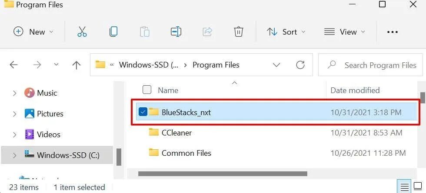
Task: Open the New dropdown menu
Action: 33,32
